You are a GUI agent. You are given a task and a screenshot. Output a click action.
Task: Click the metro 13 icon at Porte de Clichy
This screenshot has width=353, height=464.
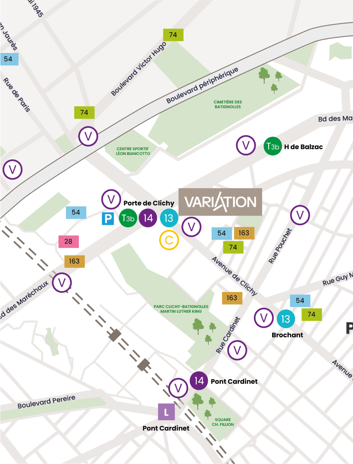(169, 218)
